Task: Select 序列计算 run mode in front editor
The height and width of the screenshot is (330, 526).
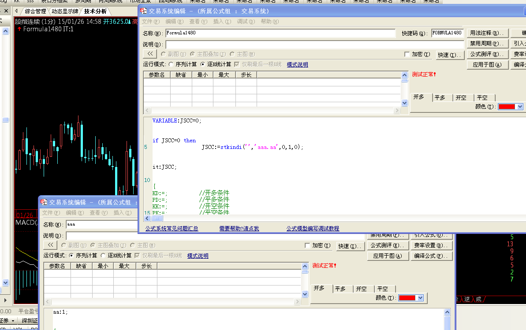Action: pos(171,64)
